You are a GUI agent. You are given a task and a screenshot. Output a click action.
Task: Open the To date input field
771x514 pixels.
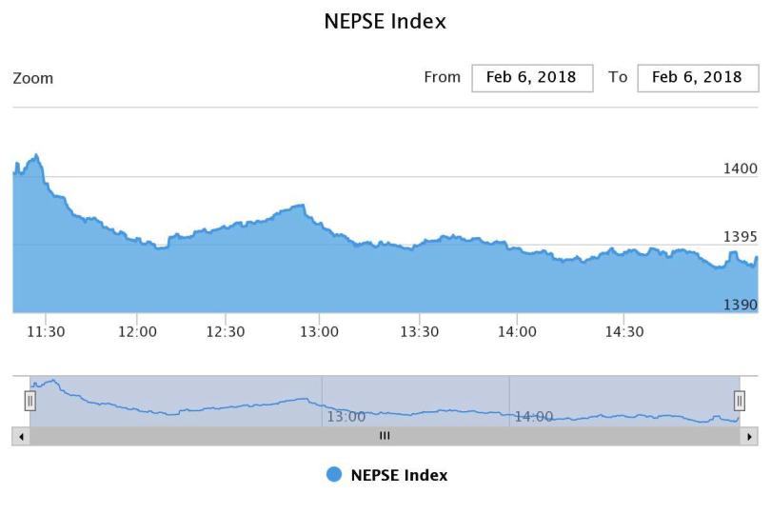click(698, 78)
